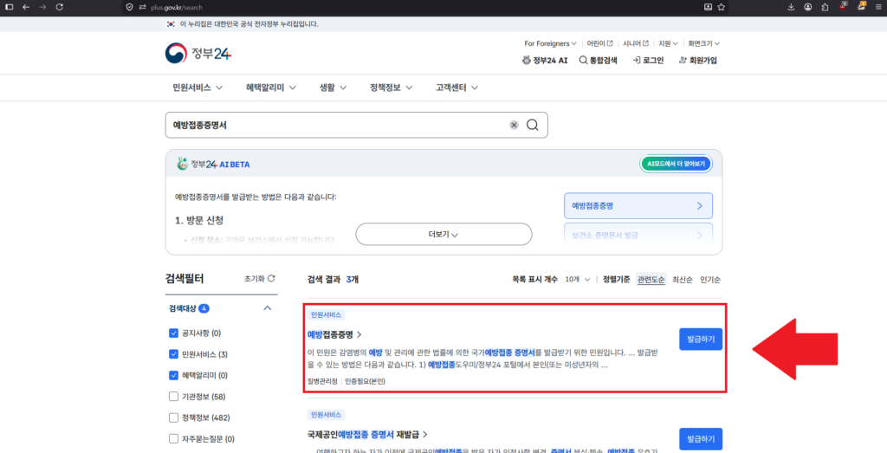Sort results by 관련도순
Viewport: 887px width, 453px height.
coord(651,280)
